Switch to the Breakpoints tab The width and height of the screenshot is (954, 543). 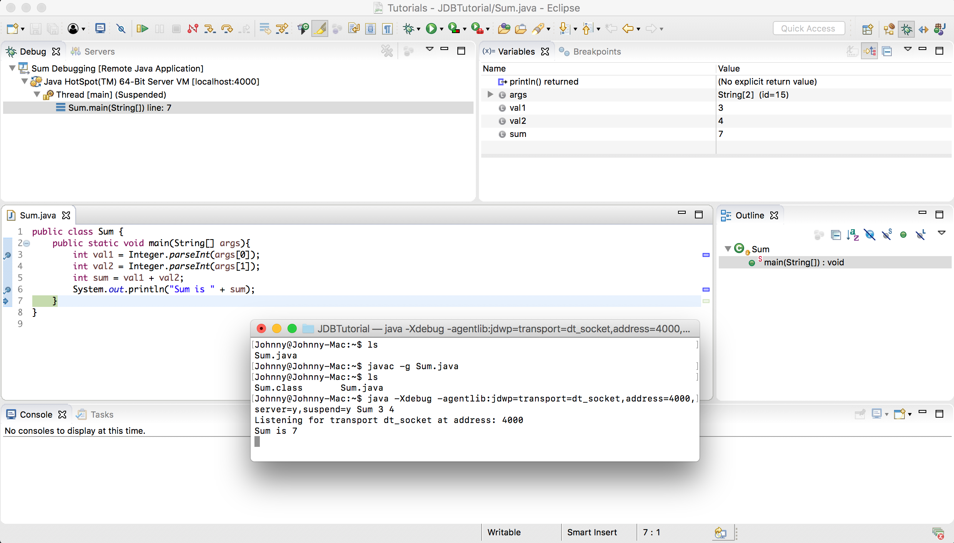point(590,52)
